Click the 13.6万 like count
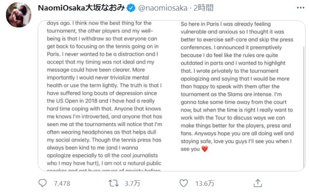Viewport: 309px width, 193px height. 204,183
